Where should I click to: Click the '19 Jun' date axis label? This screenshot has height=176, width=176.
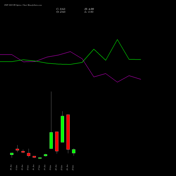pyautogui.click(x=50, y=168)
